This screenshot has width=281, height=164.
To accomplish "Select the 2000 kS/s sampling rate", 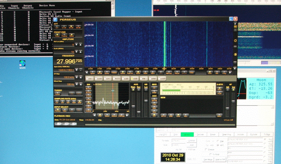I will pyautogui.click(x=79, y=102).
